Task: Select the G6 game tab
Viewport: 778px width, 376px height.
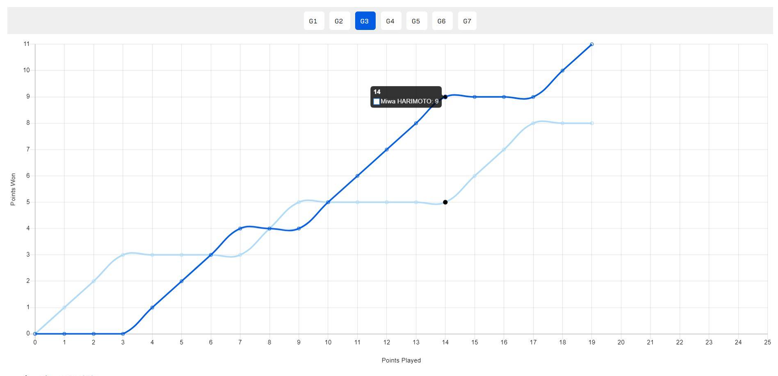Action: pyautogui.click(x=442, y=21)
